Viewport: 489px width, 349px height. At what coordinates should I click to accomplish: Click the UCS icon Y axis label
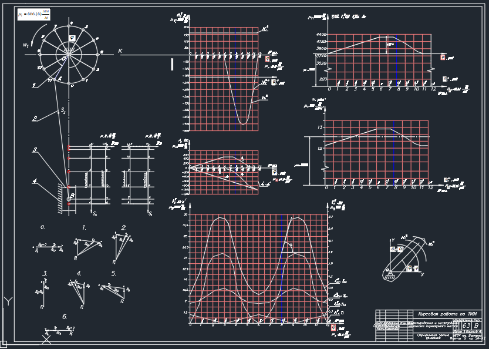pos(8,301)
